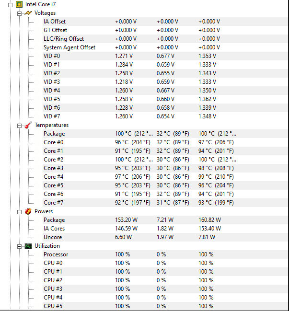Collapse the Temperatures section
This screenshot has width=289, height=311.
pos(20,126)
